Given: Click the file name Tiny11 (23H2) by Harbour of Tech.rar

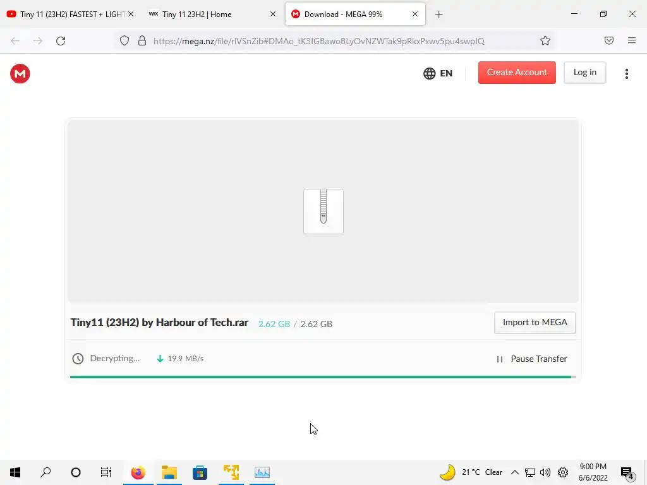Looking at the screenshot, I should [x=159, y=323].
